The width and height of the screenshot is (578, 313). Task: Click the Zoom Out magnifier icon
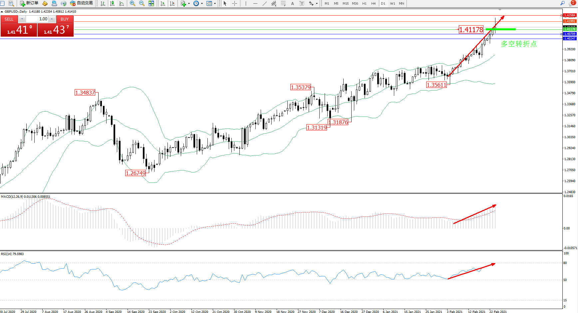click(x=142, y=3)
